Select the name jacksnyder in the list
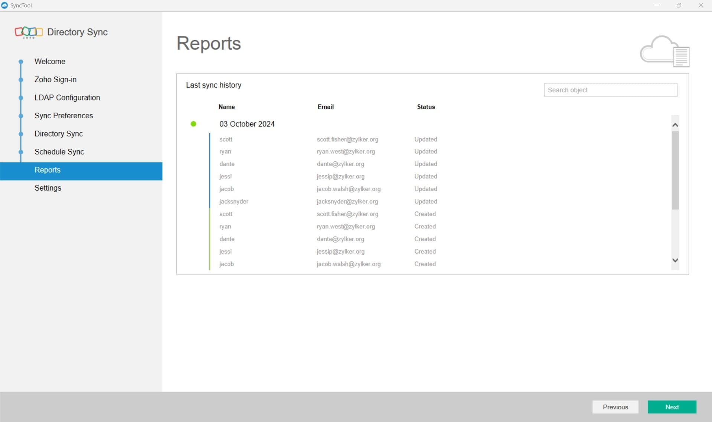The image size is (712, 422). pos(233,202)
